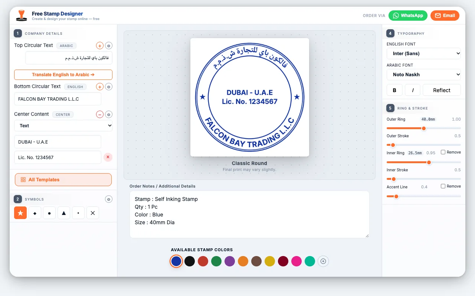Click the Reflect button
Viewport: 475px width, 296px height.
coord(442,90)
